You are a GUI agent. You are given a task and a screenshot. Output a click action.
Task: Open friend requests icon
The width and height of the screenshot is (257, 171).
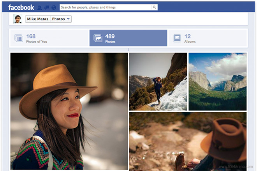click(40, 7)
